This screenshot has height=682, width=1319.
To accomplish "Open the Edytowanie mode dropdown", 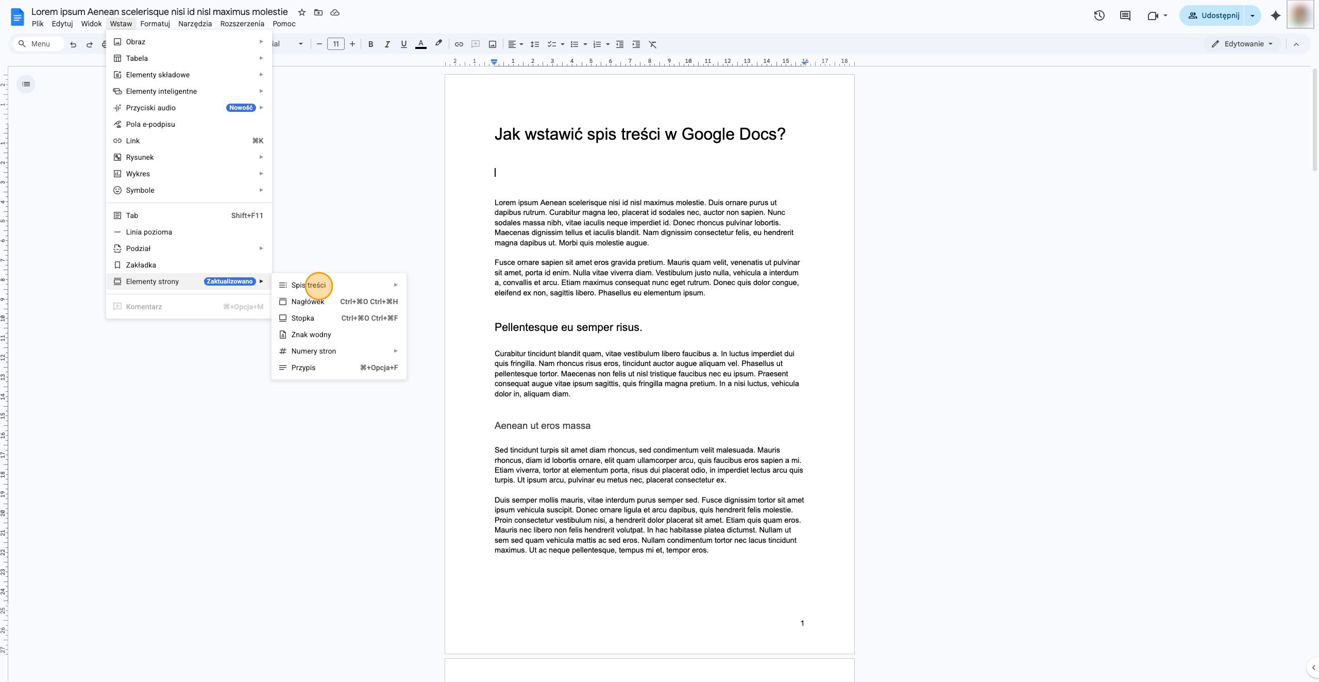I will tap(1242, 44).
